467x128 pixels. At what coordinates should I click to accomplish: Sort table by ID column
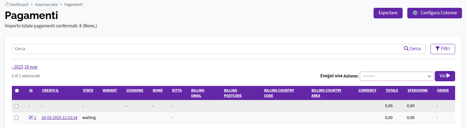(31, 90)
